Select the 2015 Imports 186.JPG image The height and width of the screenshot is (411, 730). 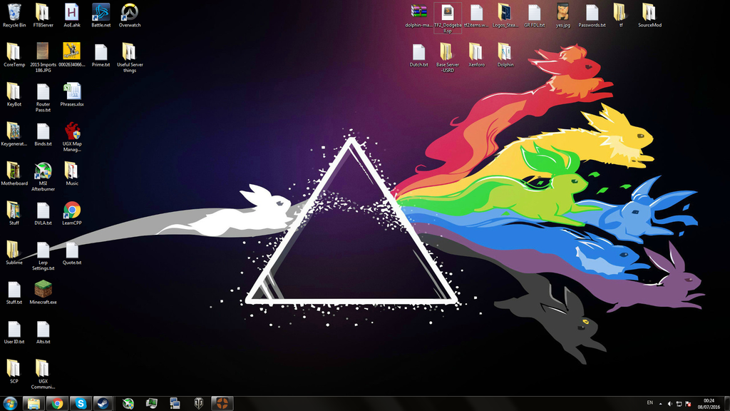tap(43, 57)
